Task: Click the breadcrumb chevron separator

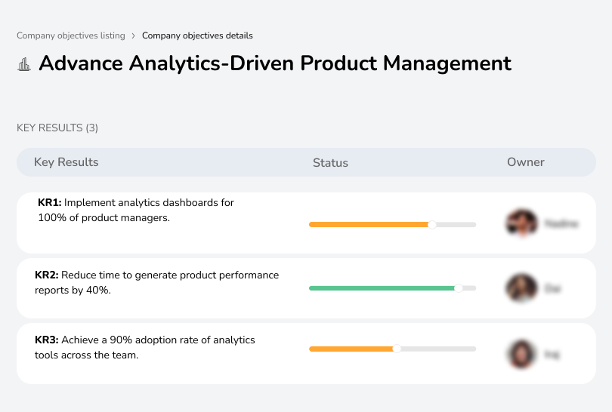Action: [x=134, y=36]
